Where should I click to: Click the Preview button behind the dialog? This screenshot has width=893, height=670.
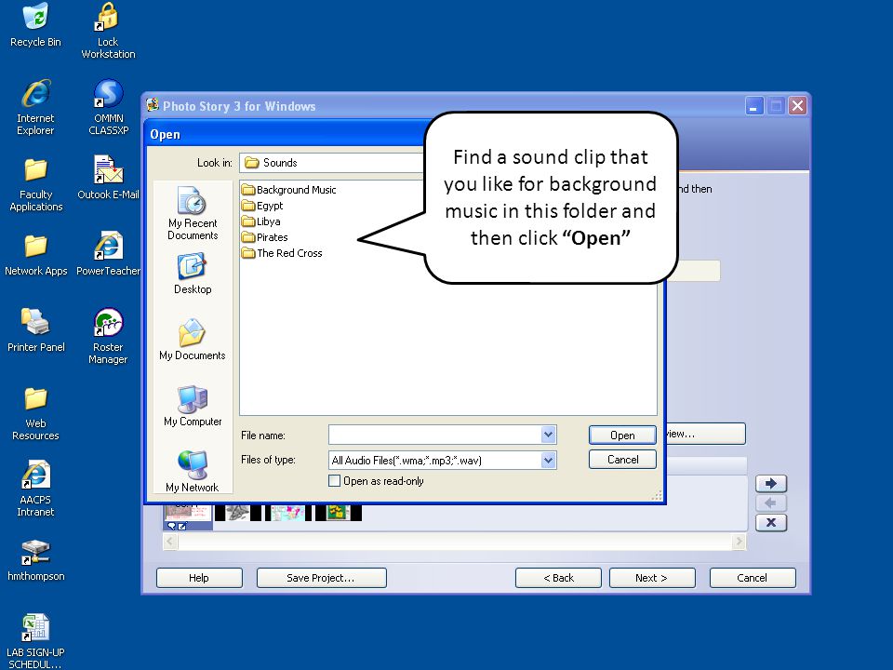pos(706,434)
